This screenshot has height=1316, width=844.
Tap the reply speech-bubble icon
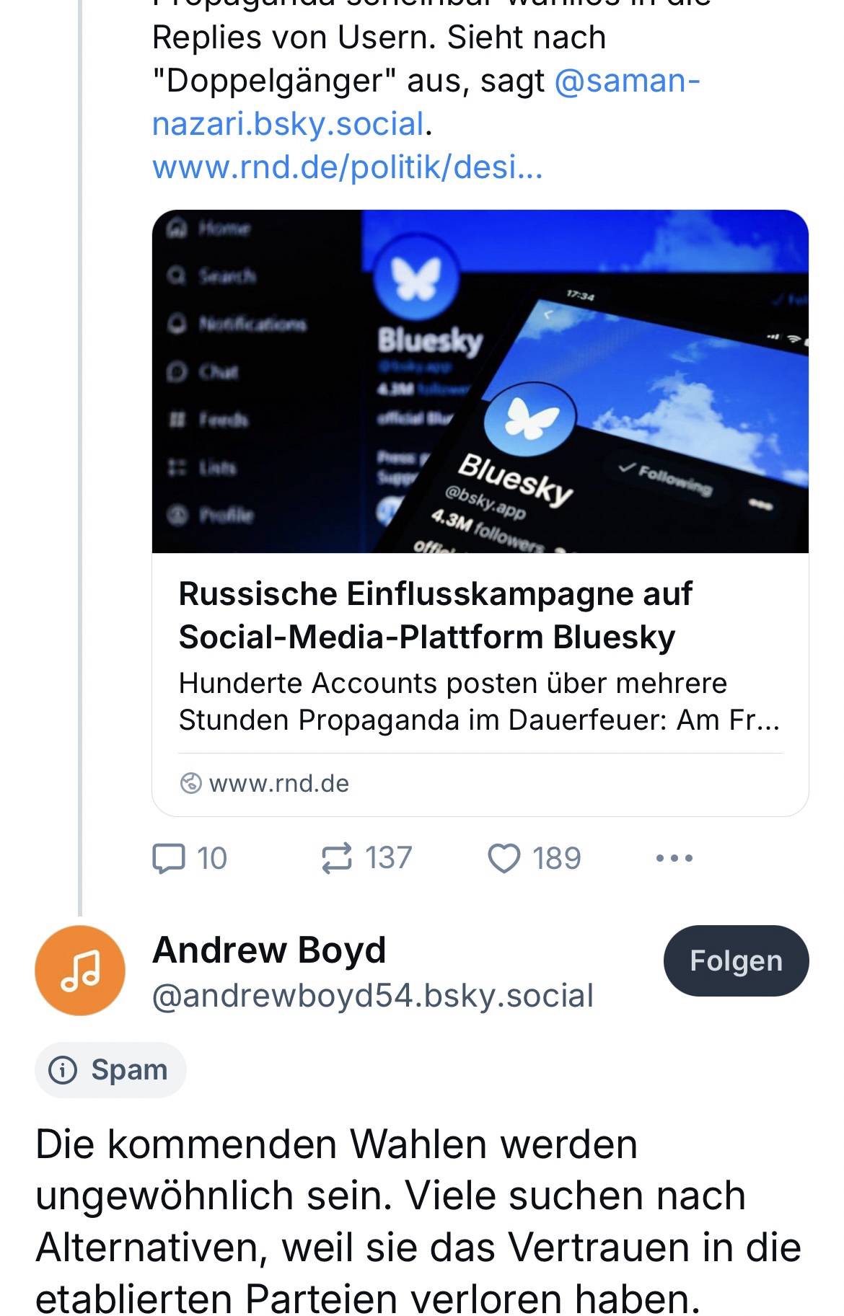click(169, 858)
